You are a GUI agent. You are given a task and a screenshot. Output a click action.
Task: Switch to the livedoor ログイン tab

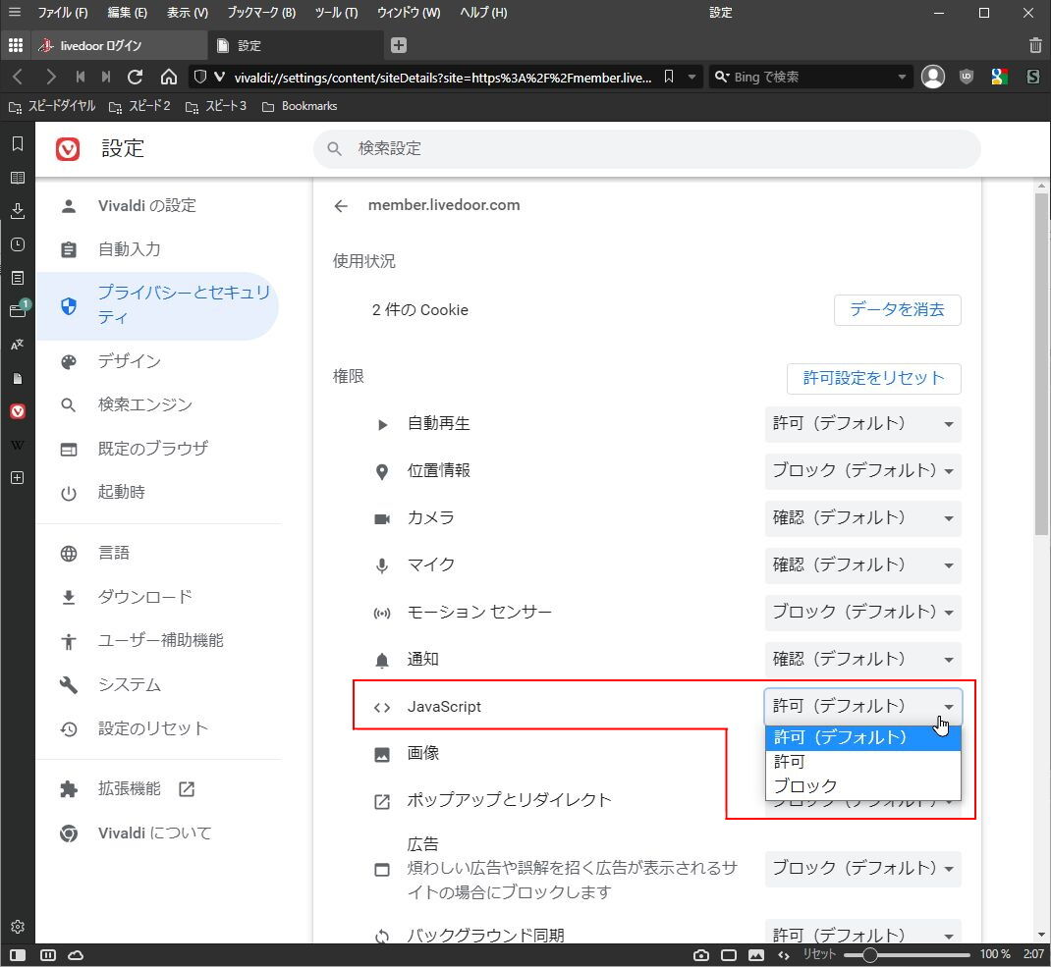[118, 44]
